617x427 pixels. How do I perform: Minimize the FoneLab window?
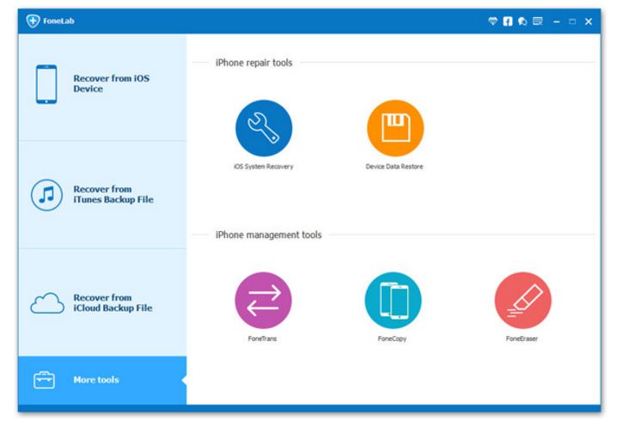tap(556, 21)
